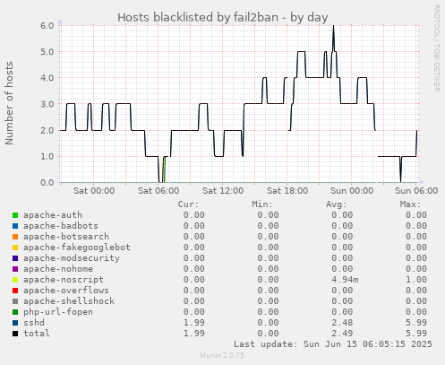Click the 'Last update' timestamp line
This screenshot has height=365, width=445.
333,344
